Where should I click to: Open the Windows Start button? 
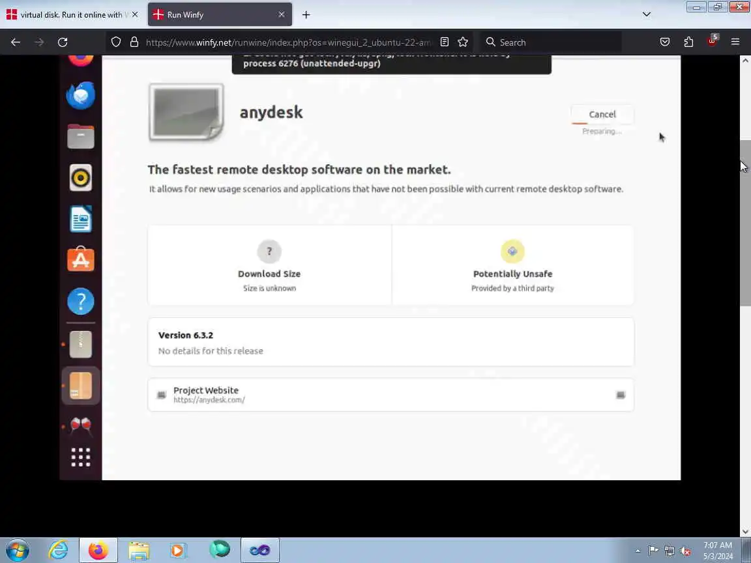pyautogui.click(x=17, y=550)
